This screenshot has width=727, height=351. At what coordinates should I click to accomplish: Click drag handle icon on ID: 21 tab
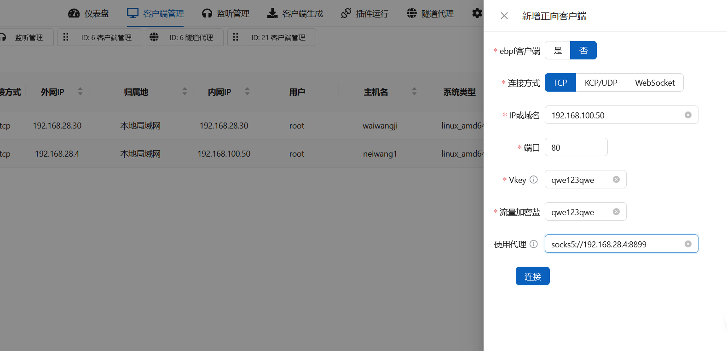236,37
